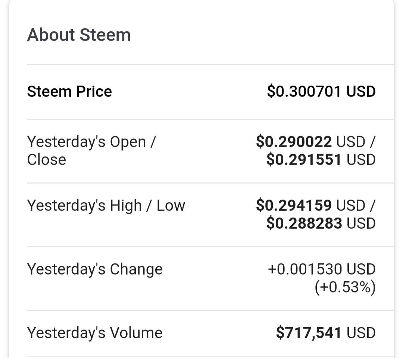403x358 pixels.
Task: Tap the Steem Price label
Action: pos(69,91)
